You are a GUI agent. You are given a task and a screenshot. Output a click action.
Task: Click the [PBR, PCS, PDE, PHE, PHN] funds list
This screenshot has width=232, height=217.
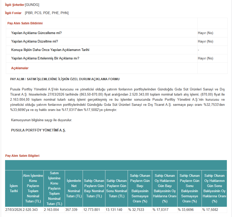coord(47,13)
